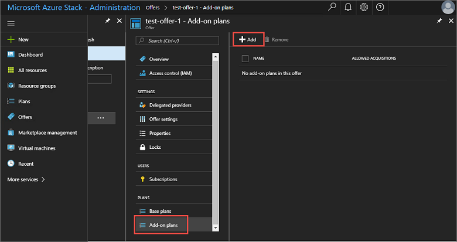
Task: Open Access control (IAM)
Action: click(x=170, y=73)
